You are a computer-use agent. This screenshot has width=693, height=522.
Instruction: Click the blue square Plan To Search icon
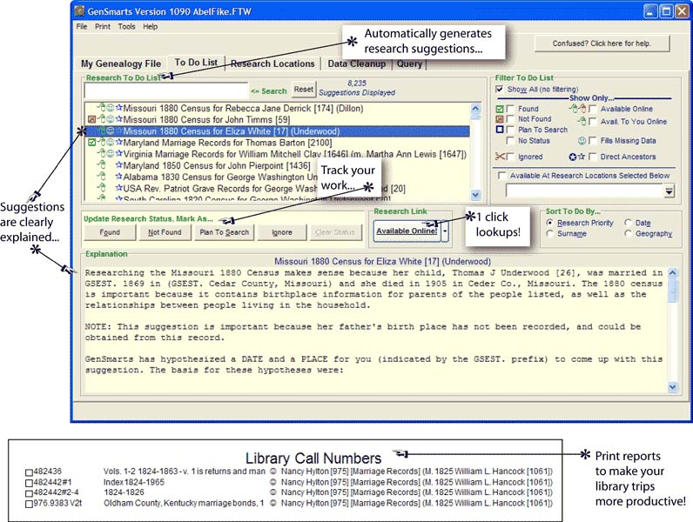pyautogui.click(x=500, y=130)
